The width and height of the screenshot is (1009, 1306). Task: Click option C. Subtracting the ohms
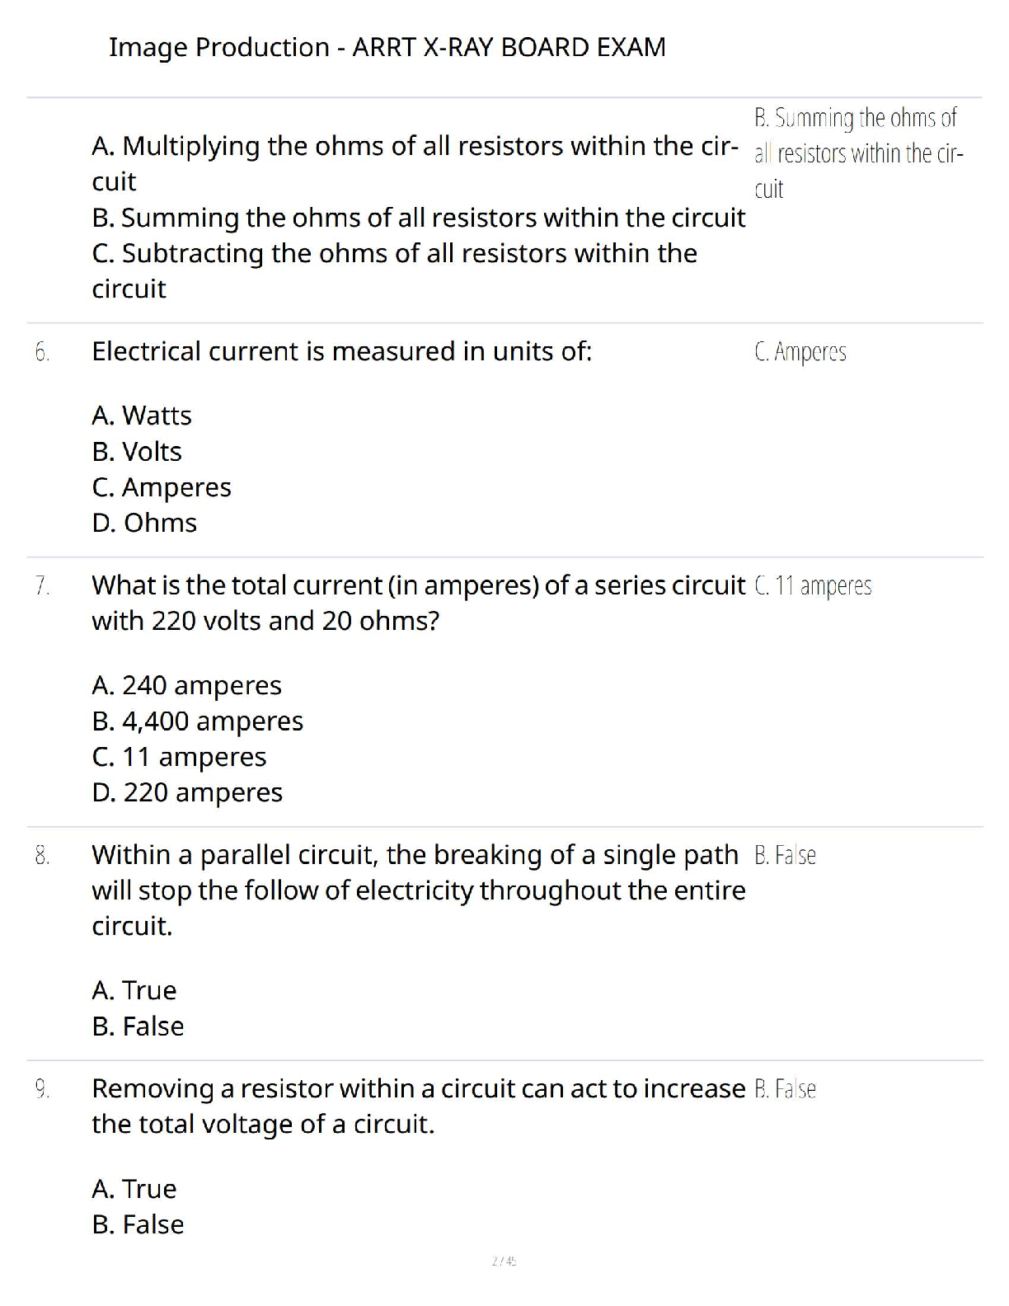click(x=395, y=270)
